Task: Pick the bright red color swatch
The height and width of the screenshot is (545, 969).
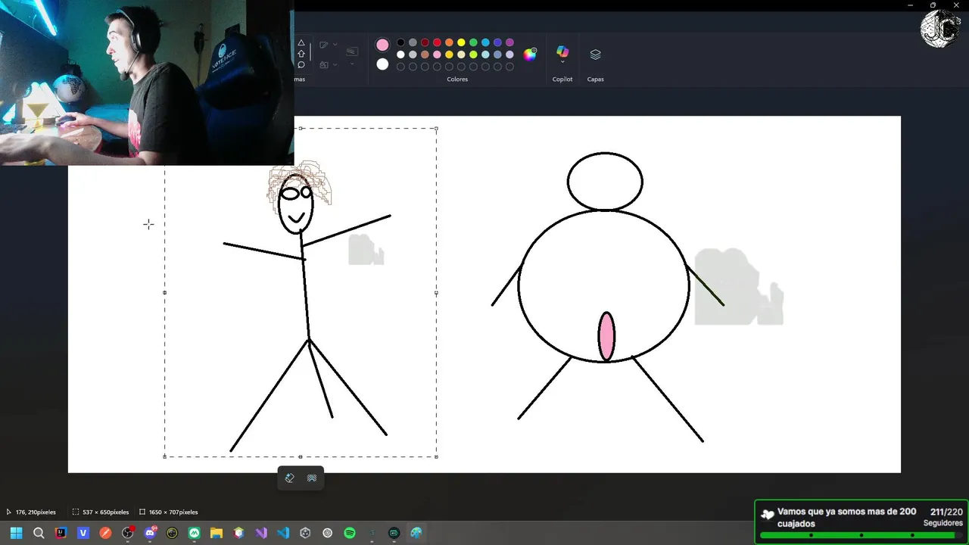Action: [437, 42]
